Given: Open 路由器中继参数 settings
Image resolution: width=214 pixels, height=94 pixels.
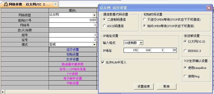Looking at the screenshot, I should [73, 64].
